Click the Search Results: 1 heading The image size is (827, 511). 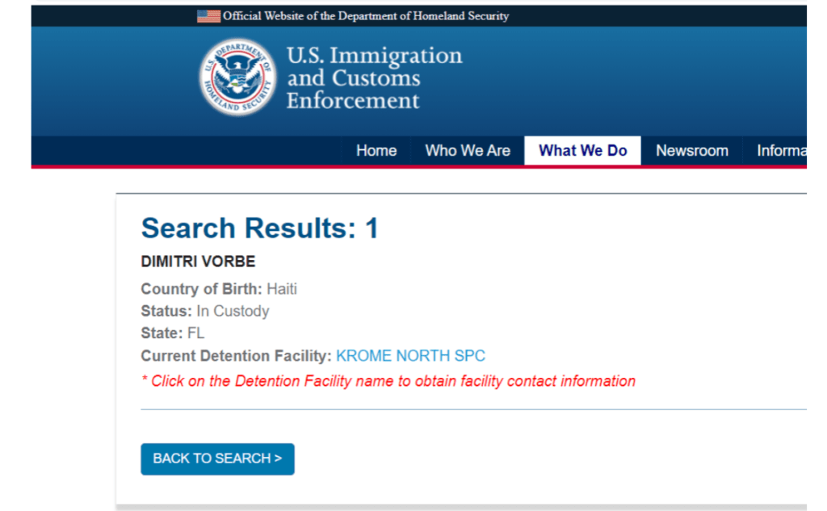click(x=259, y=228)
